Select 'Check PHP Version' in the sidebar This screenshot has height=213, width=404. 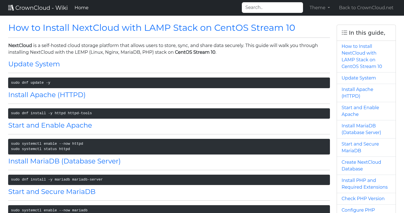point(363,198)
